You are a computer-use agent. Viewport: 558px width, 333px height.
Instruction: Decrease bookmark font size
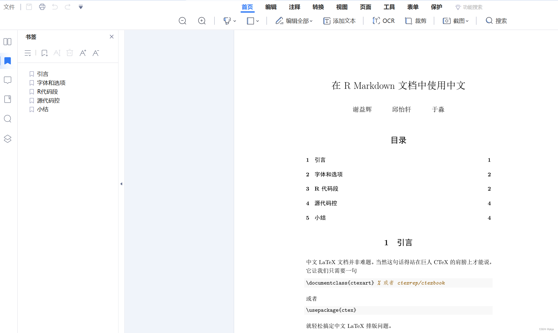tap(96, 53)
